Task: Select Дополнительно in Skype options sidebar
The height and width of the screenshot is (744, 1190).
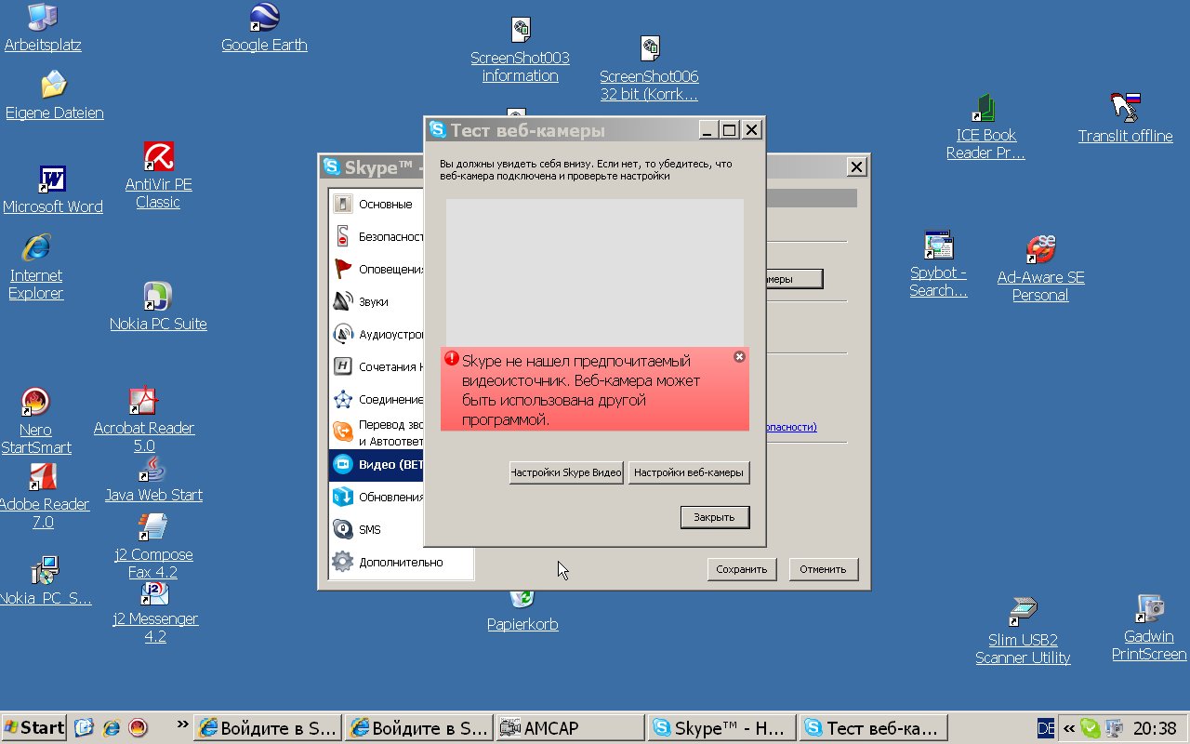Action: (x=401, y=562)
